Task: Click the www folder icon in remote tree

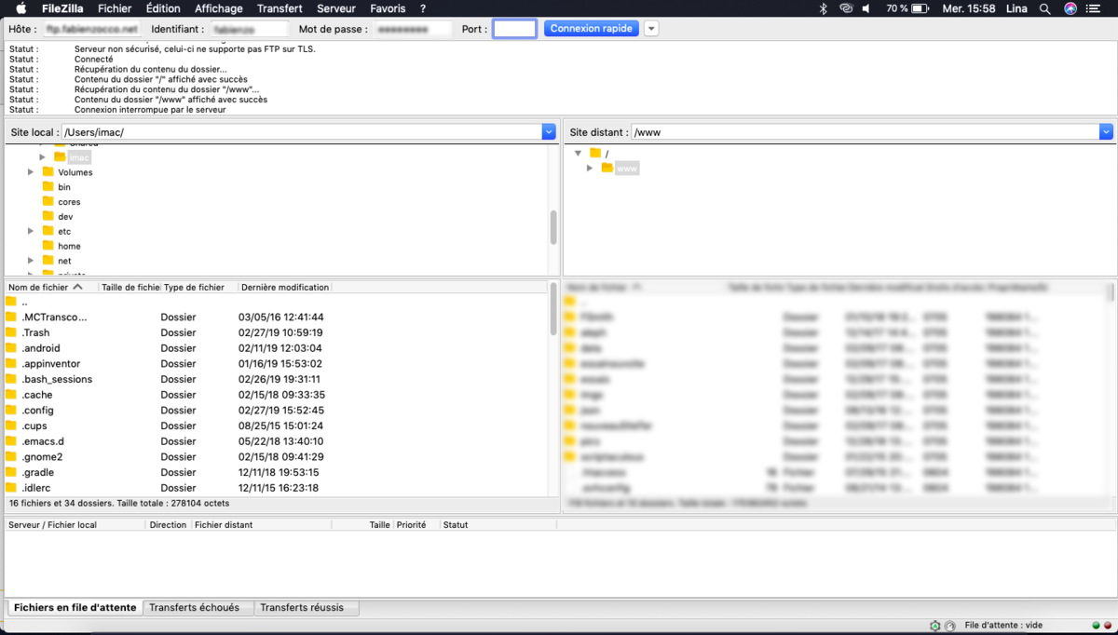Action: point(607,168)
